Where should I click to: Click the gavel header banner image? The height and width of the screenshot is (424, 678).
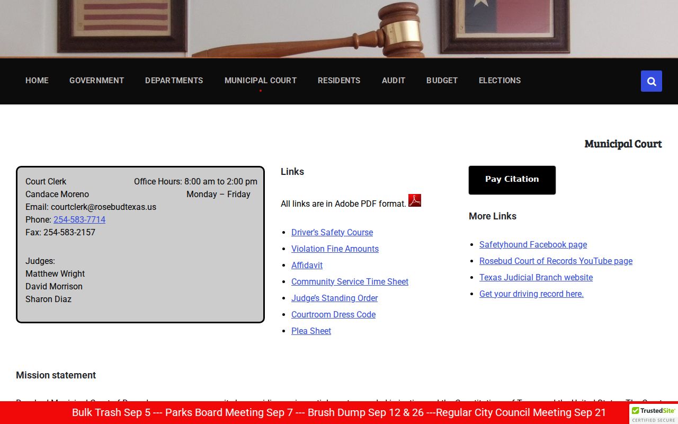coord(339,29)
